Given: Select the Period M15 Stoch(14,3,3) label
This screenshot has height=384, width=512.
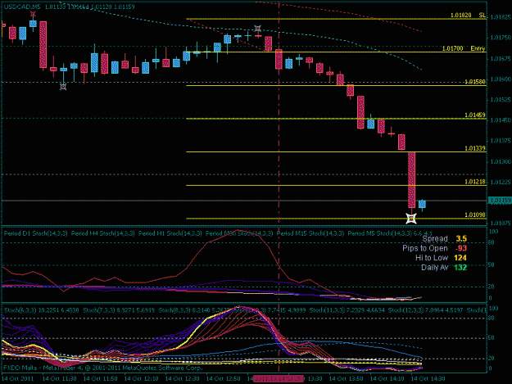Looking at the screenshot, I should pos(310,233).
